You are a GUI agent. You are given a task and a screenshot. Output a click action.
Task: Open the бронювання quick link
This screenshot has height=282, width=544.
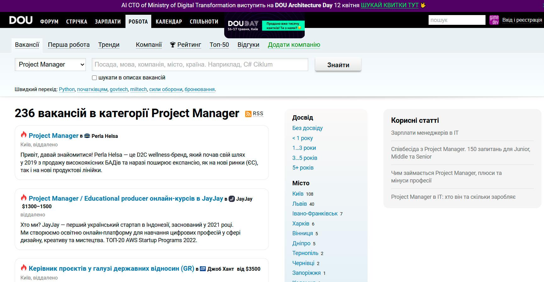click(200, 89)
